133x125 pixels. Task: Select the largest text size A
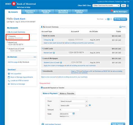(x=111, y=19)
